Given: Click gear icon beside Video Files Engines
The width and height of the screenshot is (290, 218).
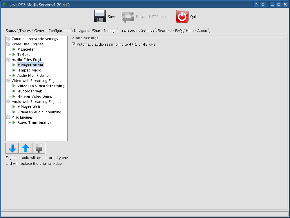Looking at the screenshot, I should click(8, 44).
